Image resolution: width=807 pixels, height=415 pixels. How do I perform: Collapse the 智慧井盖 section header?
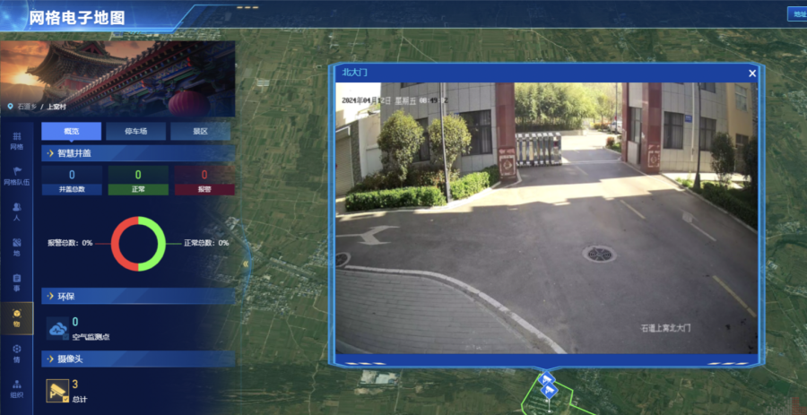point(137,153)
